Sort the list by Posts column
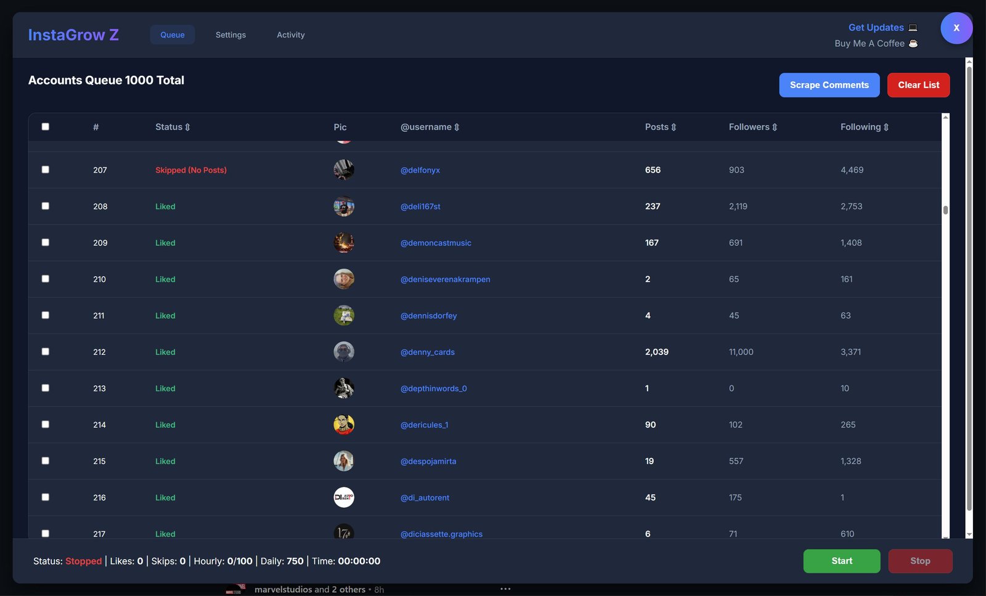The height and width of the screenshot is (596, 986). (660, 127)
